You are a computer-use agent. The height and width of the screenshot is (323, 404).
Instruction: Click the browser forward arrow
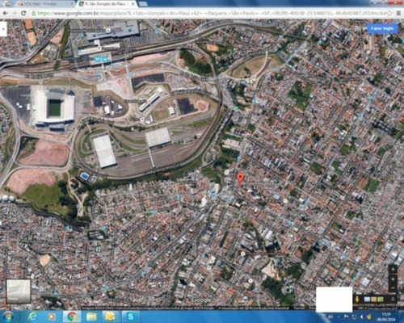pyautogui.click(x=15, y=13)
